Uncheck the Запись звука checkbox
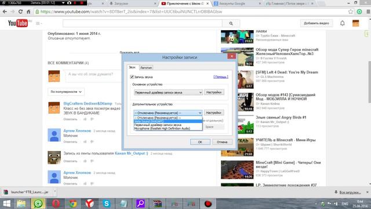The width and height of the screenshot is (371, 209). [132, 77]
